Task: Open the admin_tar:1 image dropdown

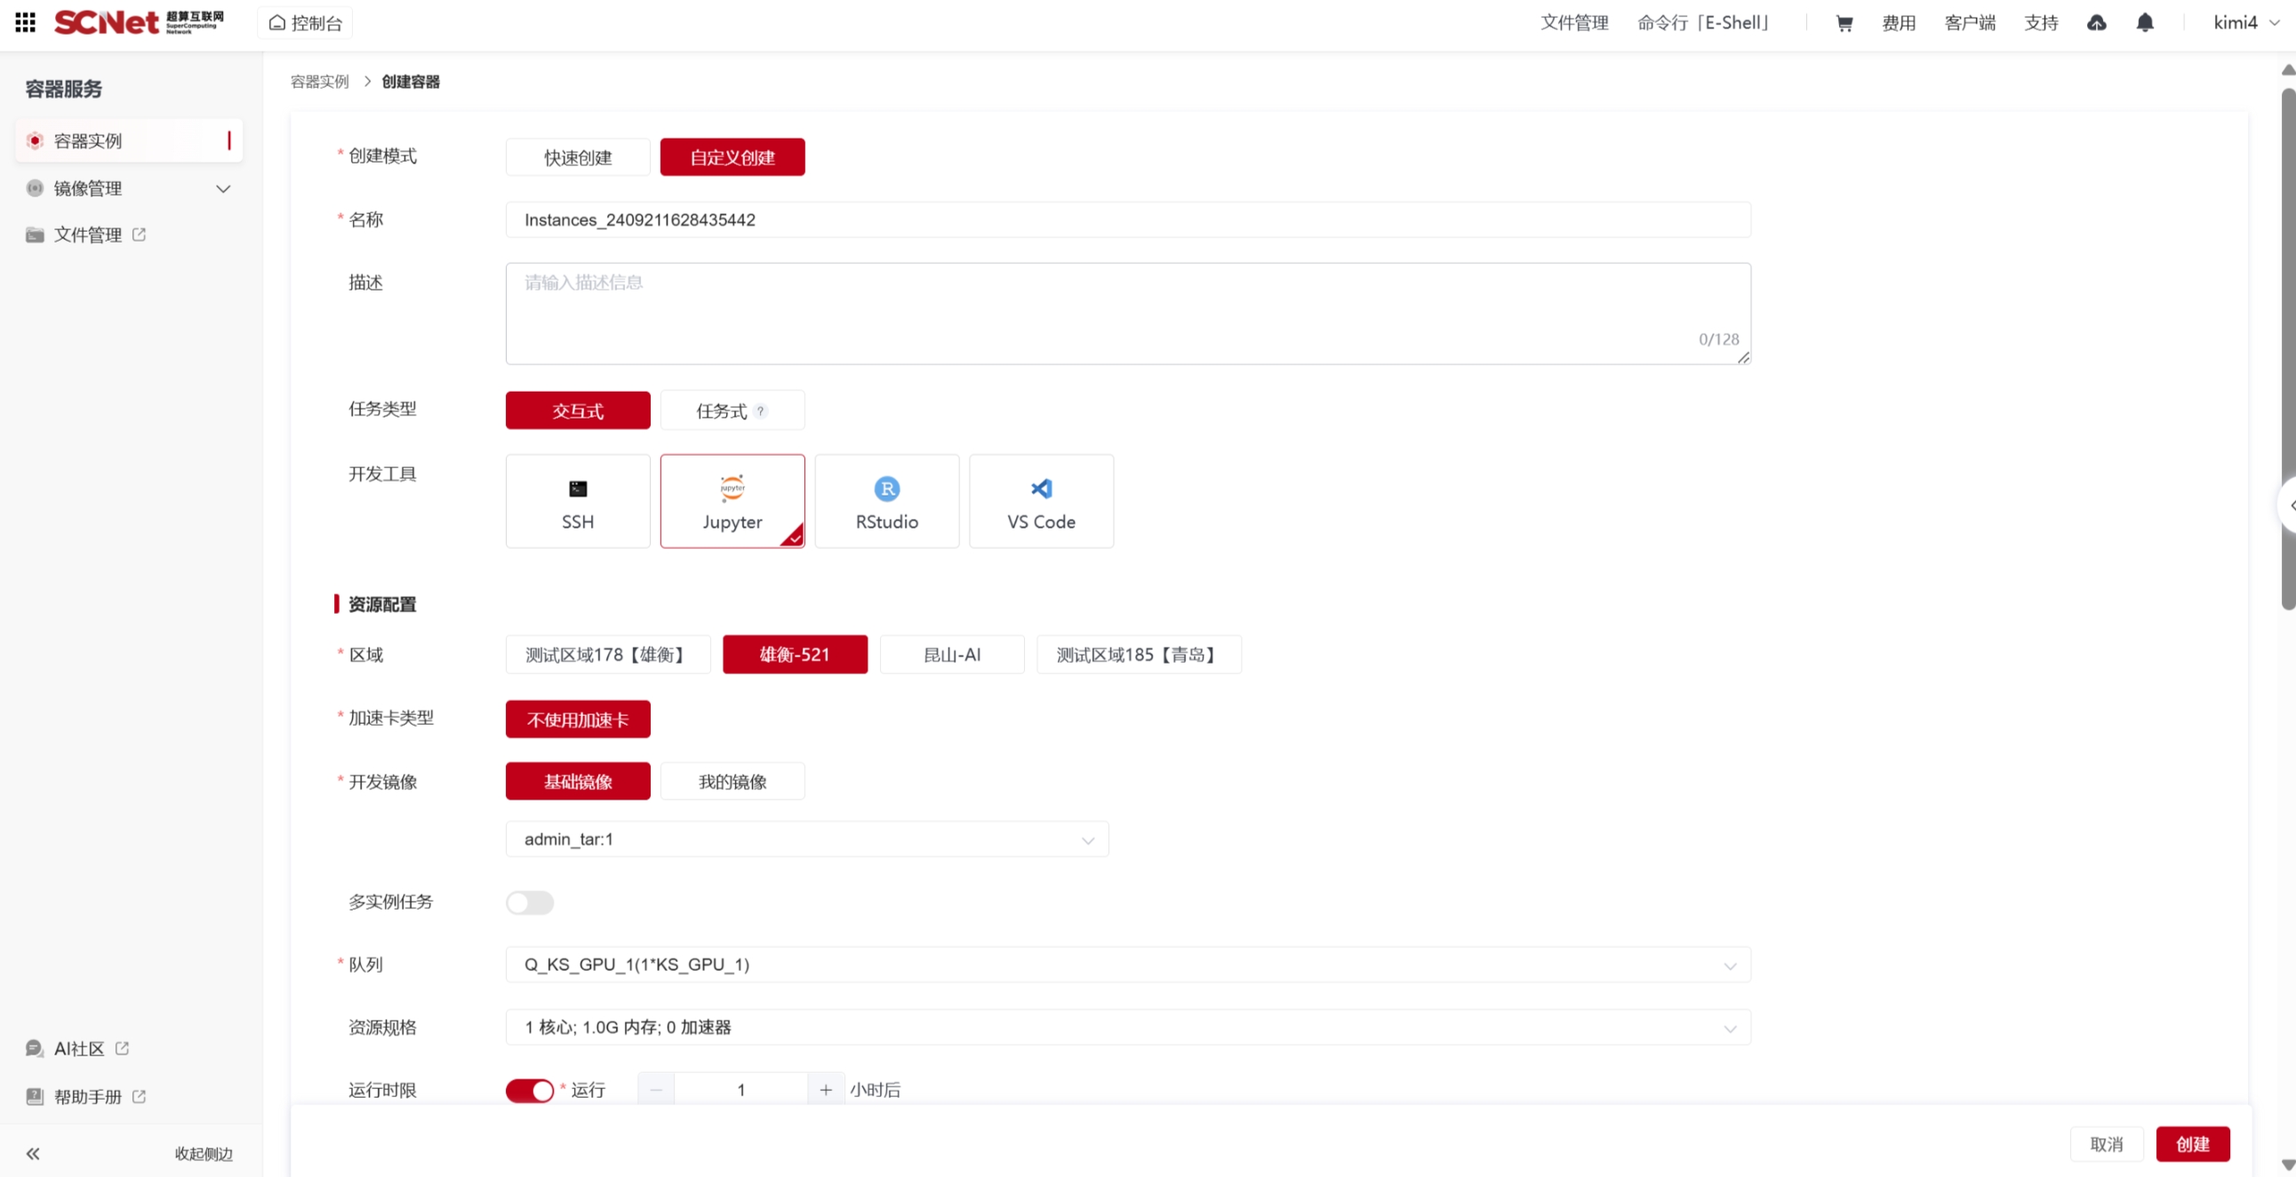Action: [805, 839]
